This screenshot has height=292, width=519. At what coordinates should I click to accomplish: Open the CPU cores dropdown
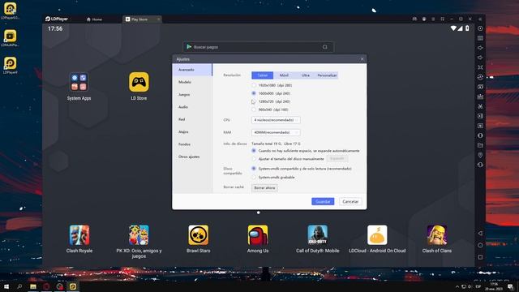[x=276, y=120]
